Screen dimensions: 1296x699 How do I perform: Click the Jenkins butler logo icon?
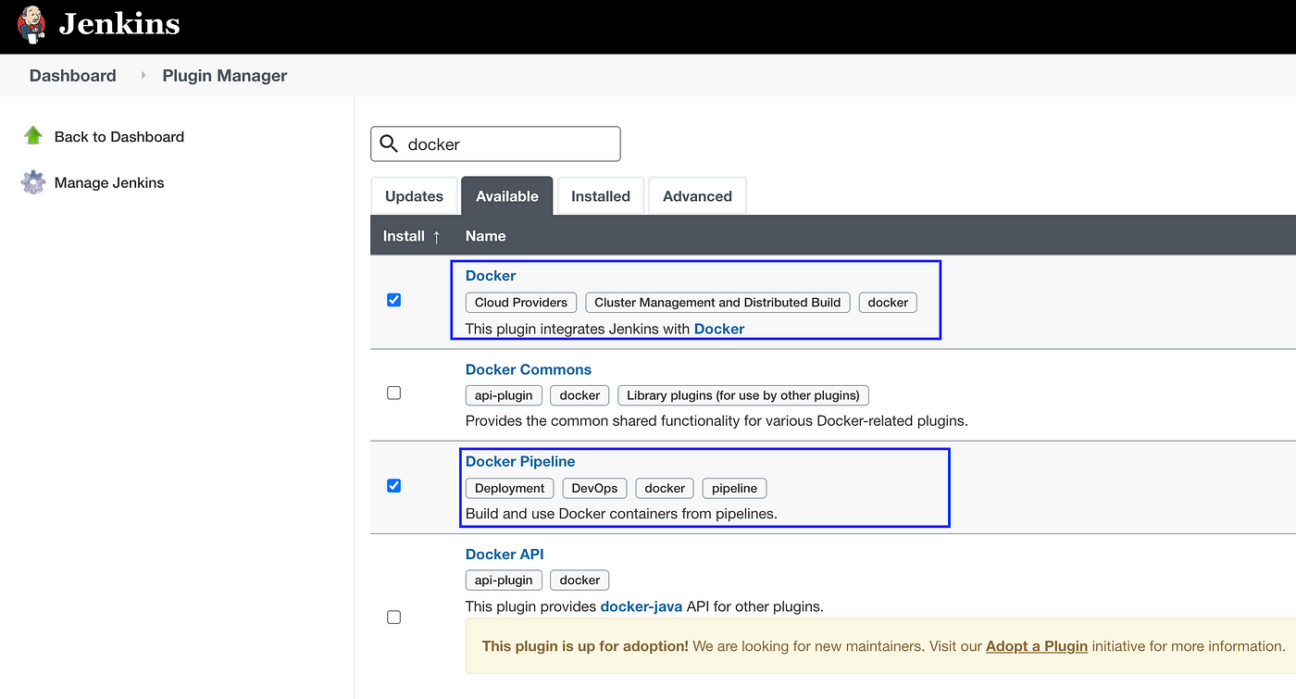coord(31,24)
